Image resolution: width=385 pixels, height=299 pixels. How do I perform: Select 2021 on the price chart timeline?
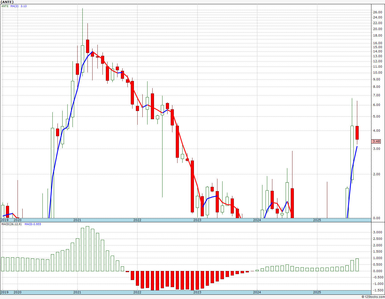[x=77, y=220]
